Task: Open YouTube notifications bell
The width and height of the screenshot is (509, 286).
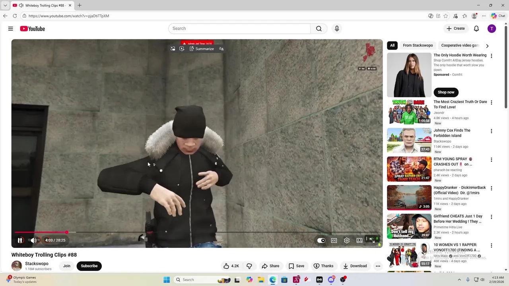Action: point(476,29)
